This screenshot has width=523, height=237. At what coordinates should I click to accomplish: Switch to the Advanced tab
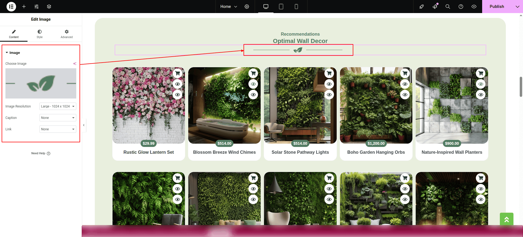(66, 34)
